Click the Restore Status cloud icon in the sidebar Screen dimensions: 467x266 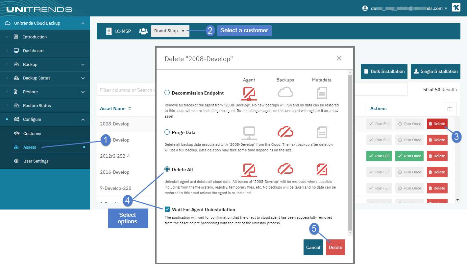[x=16, y=106]
